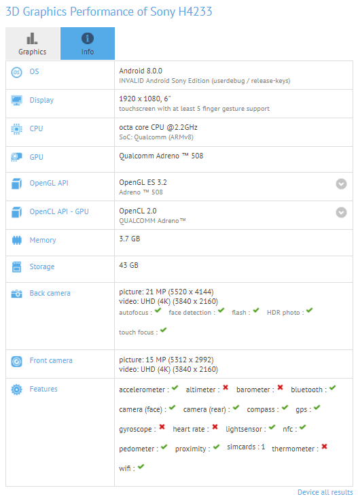
Task: Expand the OpenCL API - GPU details
Action: (x=341, y=212)
